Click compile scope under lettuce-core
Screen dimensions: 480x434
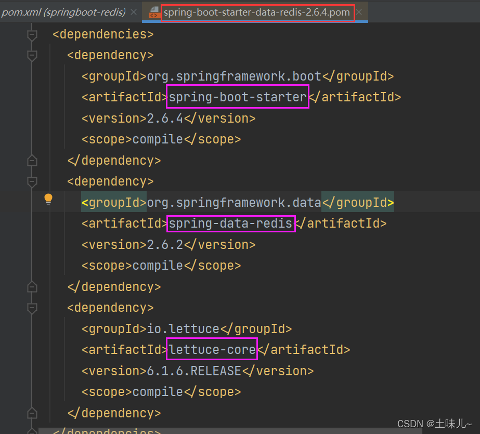click(158, 392)
